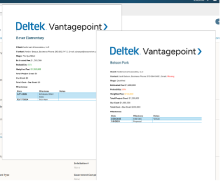The width and height of the screenshot is (220, 182).
Task: Click the Solicitation # field in background form
Action: click(81, 165)
